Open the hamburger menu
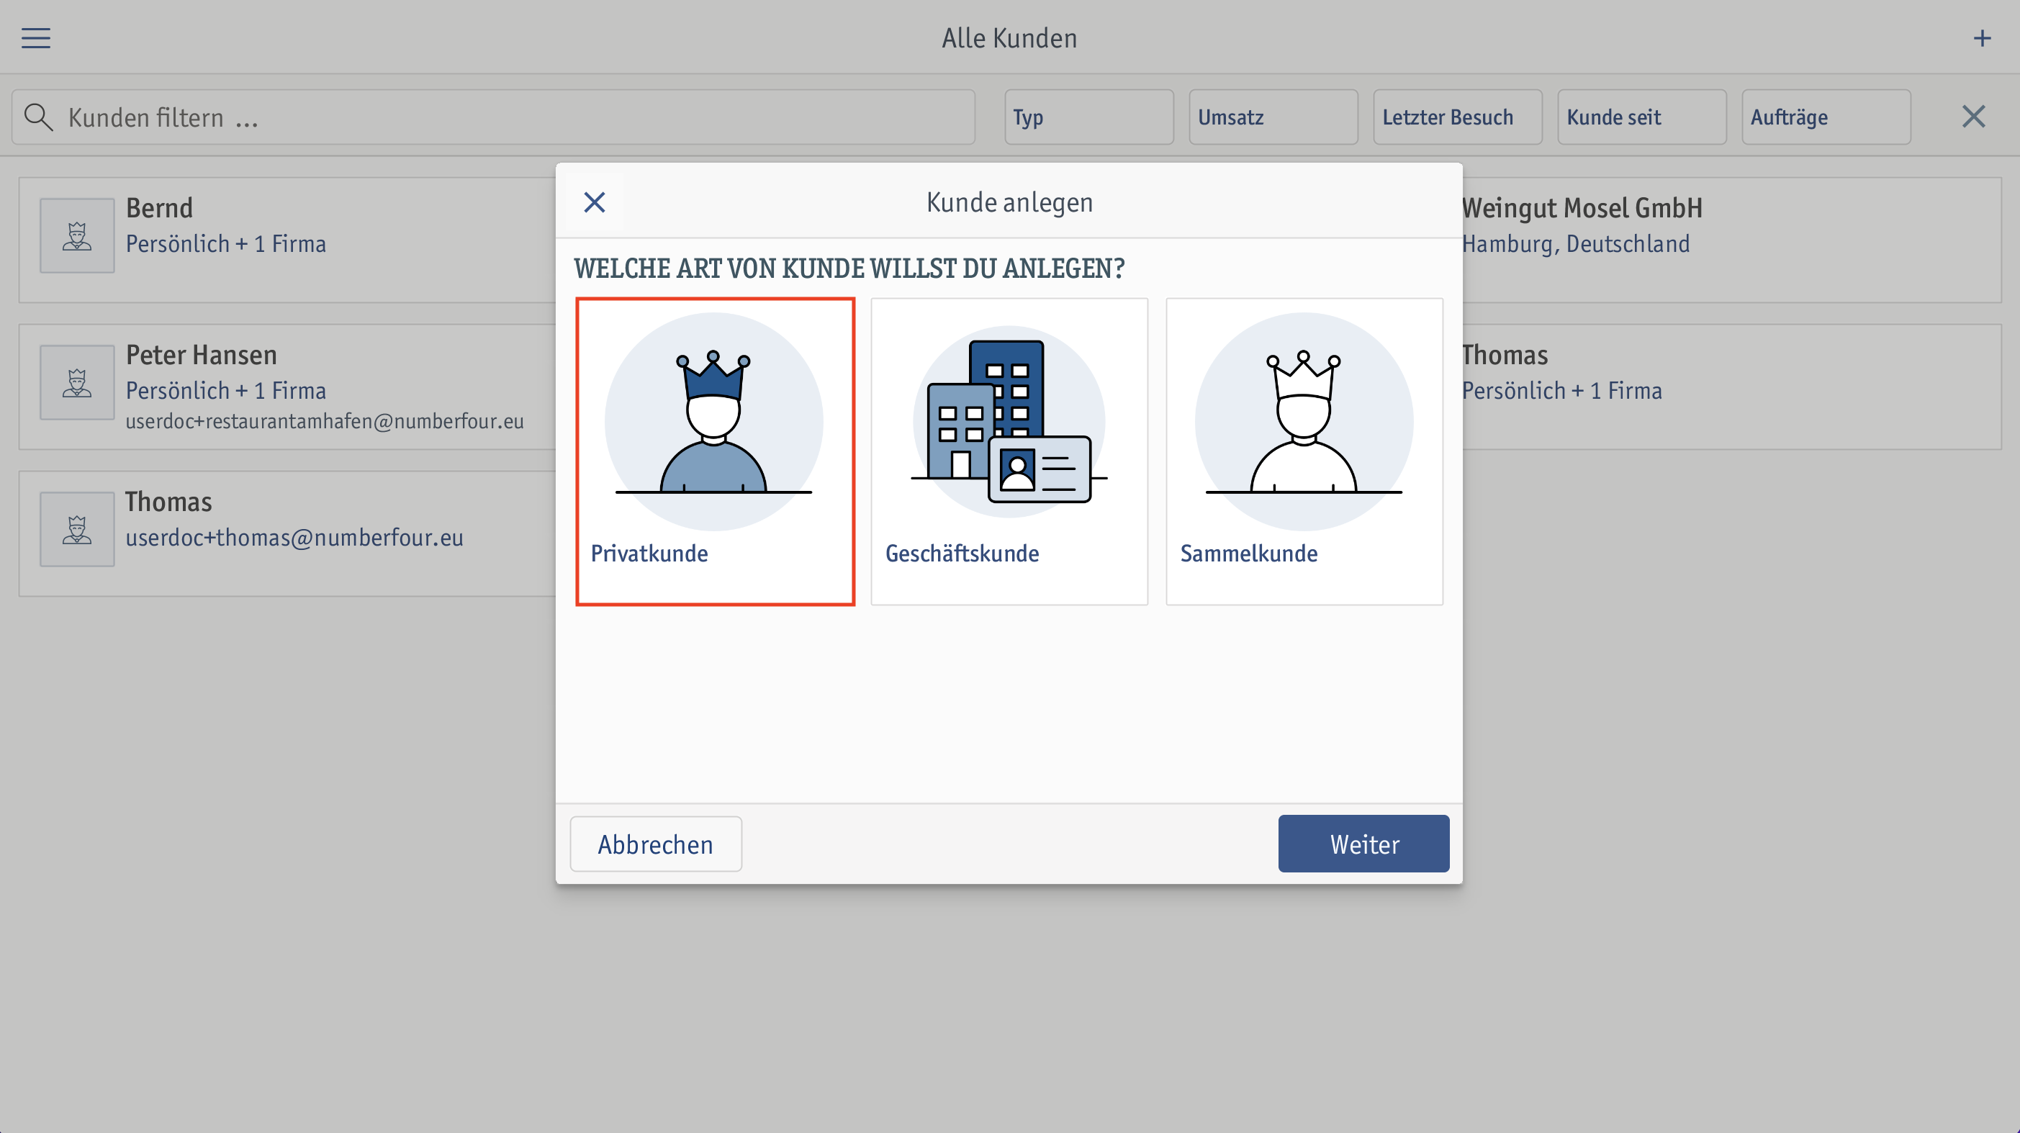This screenshot has height=1133, width=2020. coord(35,37)
